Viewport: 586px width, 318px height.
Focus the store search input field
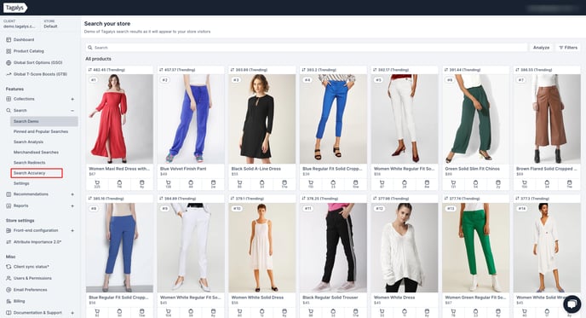coord(307,48)
